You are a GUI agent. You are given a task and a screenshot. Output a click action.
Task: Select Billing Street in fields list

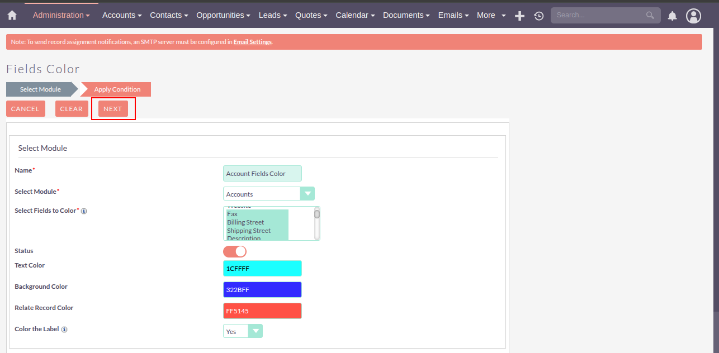tap(245, 222)
